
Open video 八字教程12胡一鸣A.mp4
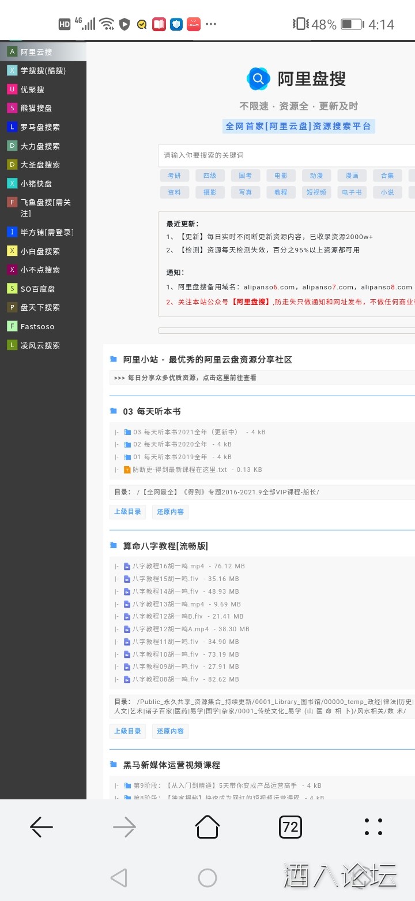click(x=171, y=629)
